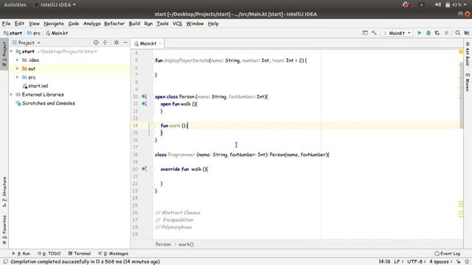Open the MainKt run configuration dropdown

click(397, 33)
